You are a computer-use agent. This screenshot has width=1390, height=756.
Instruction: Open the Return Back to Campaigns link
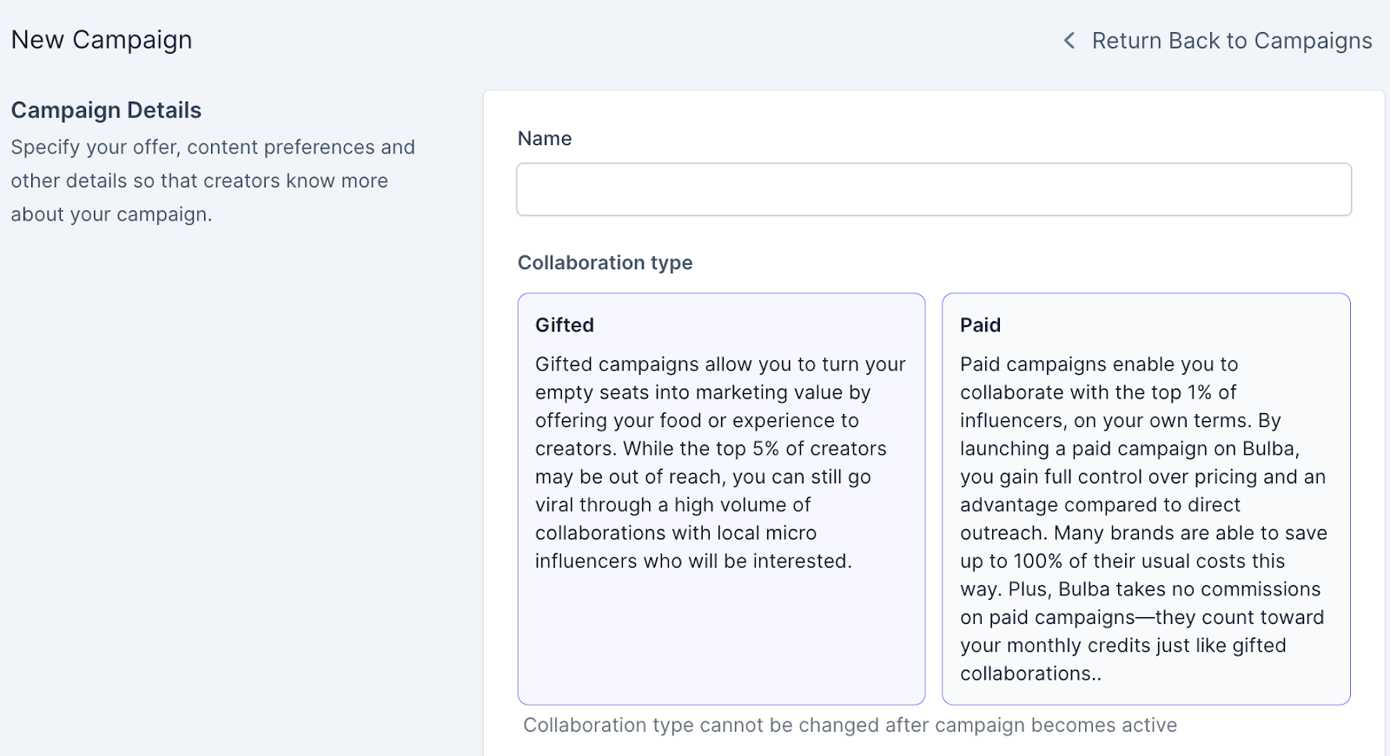[1231, 41]
